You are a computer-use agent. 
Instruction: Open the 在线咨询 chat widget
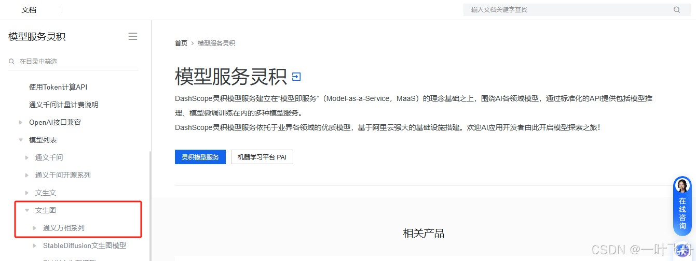point(682,206)
